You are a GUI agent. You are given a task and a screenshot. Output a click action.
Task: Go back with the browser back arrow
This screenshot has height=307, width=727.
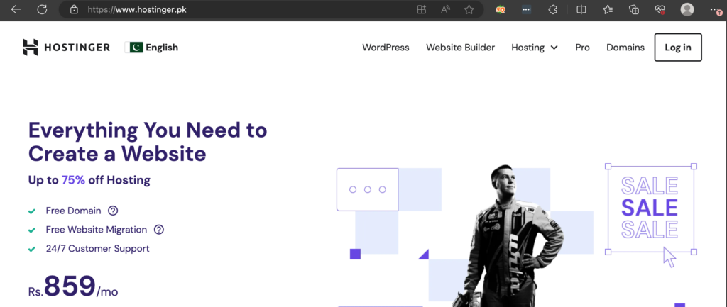(x=16, y=9)
